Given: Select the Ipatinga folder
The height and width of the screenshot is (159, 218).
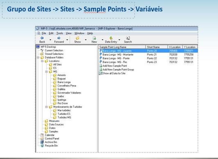Looking at the screenshot, I should pyautogui.click(x=62, y=100).
